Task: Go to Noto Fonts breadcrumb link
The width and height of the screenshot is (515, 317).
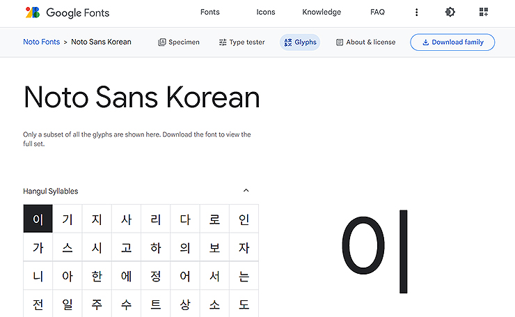Action: pos(41,42)
